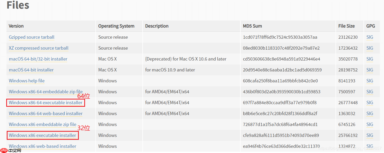Open the Windows help file link
384x153 pixels.
[27, 81]
